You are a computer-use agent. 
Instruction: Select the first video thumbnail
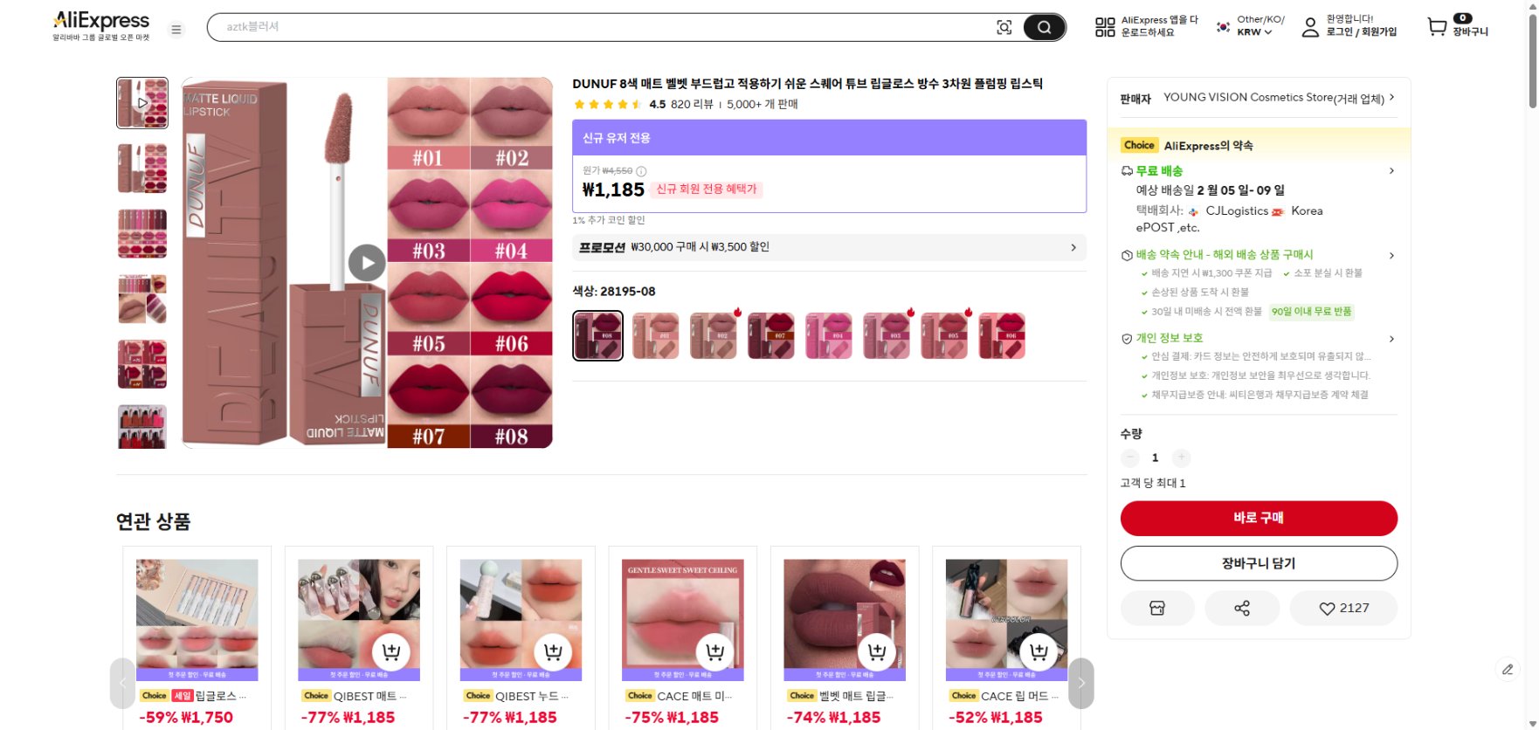click(x=142, y=103)
